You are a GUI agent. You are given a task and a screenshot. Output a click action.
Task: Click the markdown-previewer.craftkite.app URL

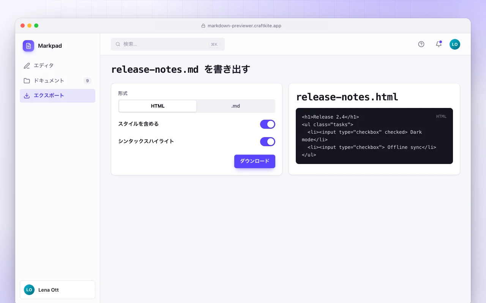(244, 26)
